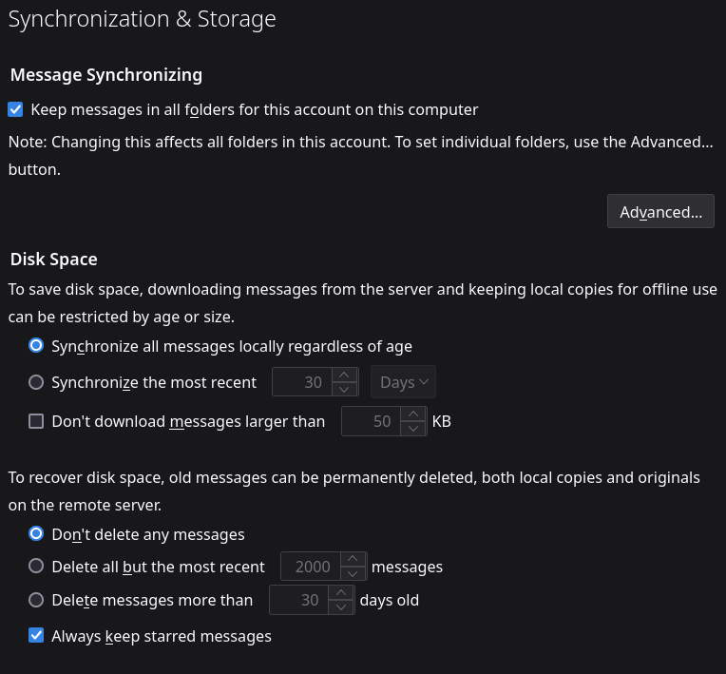Decrease the kept messages count
The image size is (726, 674).
pyautogui.click(x=353, y=574)
